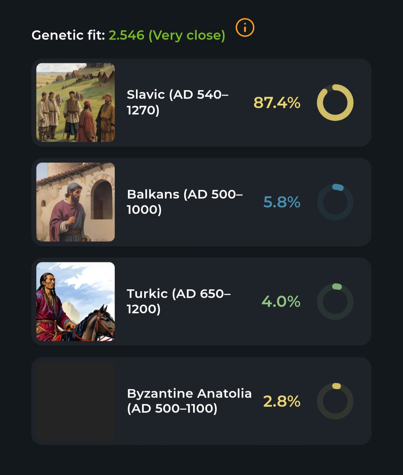Viewport: 403px width, 475px height.
Task: Open the Turkic horseman illustration thumbnail
Action: 75,302
